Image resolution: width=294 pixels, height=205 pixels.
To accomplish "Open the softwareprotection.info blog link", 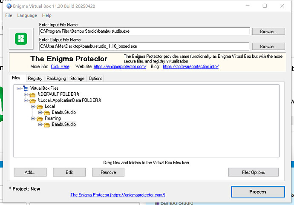I will point(191,66).
